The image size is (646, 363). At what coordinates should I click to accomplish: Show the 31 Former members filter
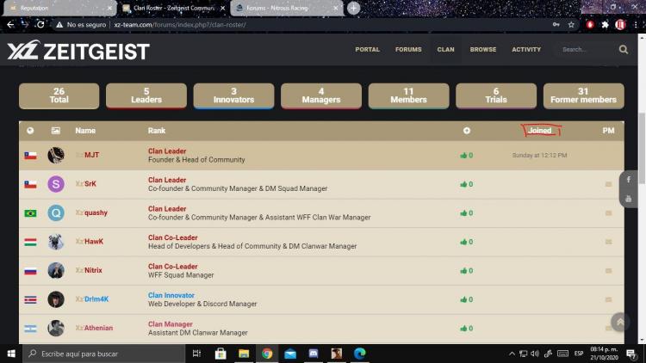click(x=583, y=95)
